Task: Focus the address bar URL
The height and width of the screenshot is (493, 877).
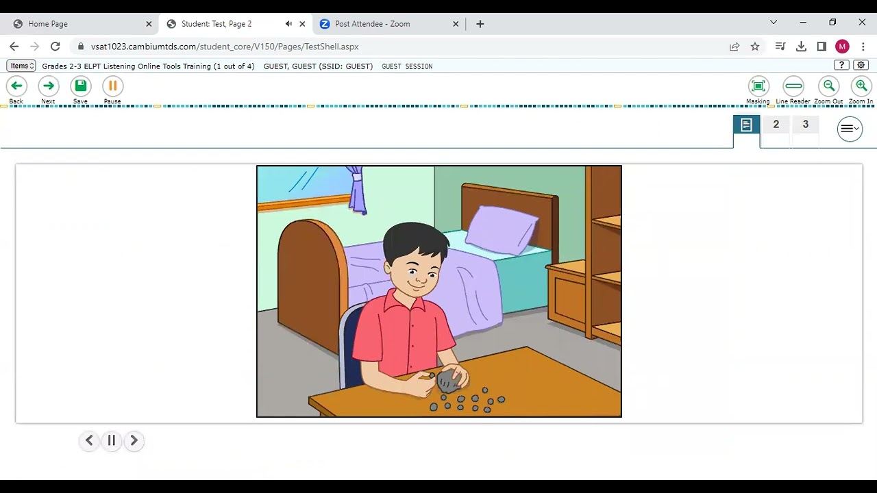Action: (225, 47)
